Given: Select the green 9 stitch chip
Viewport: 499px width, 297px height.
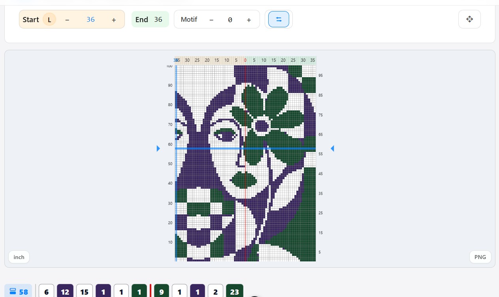Looking at the screenshot, I should [x=162, y=292].
